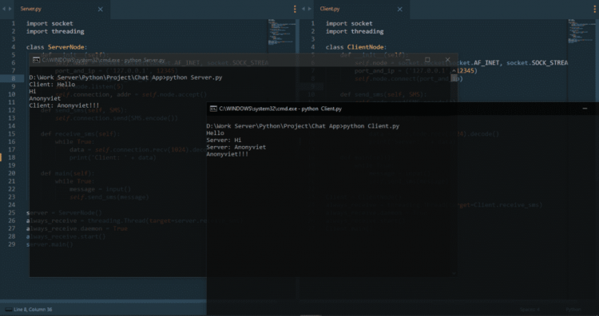The width and height of the screenshot is (599, 316).
Task: Open system menu icon of Client.py cmd window
Action: pos(213,109)
